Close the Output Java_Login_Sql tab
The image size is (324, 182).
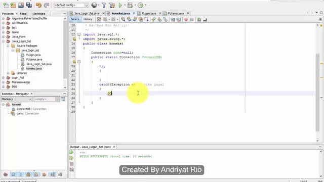click(x=114, y=147)
